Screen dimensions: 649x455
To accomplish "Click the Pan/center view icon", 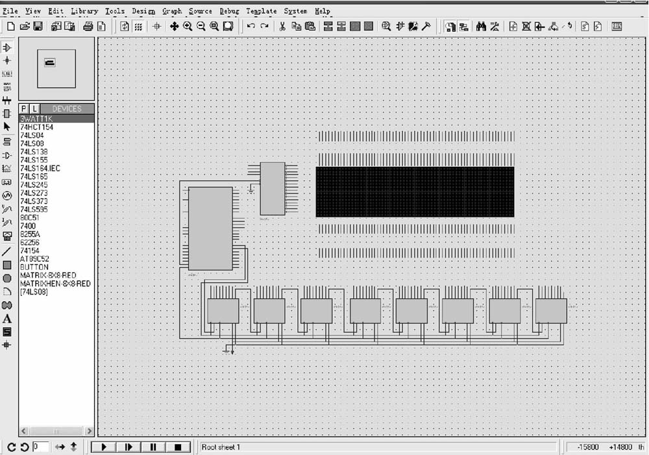I will (174, 27).
